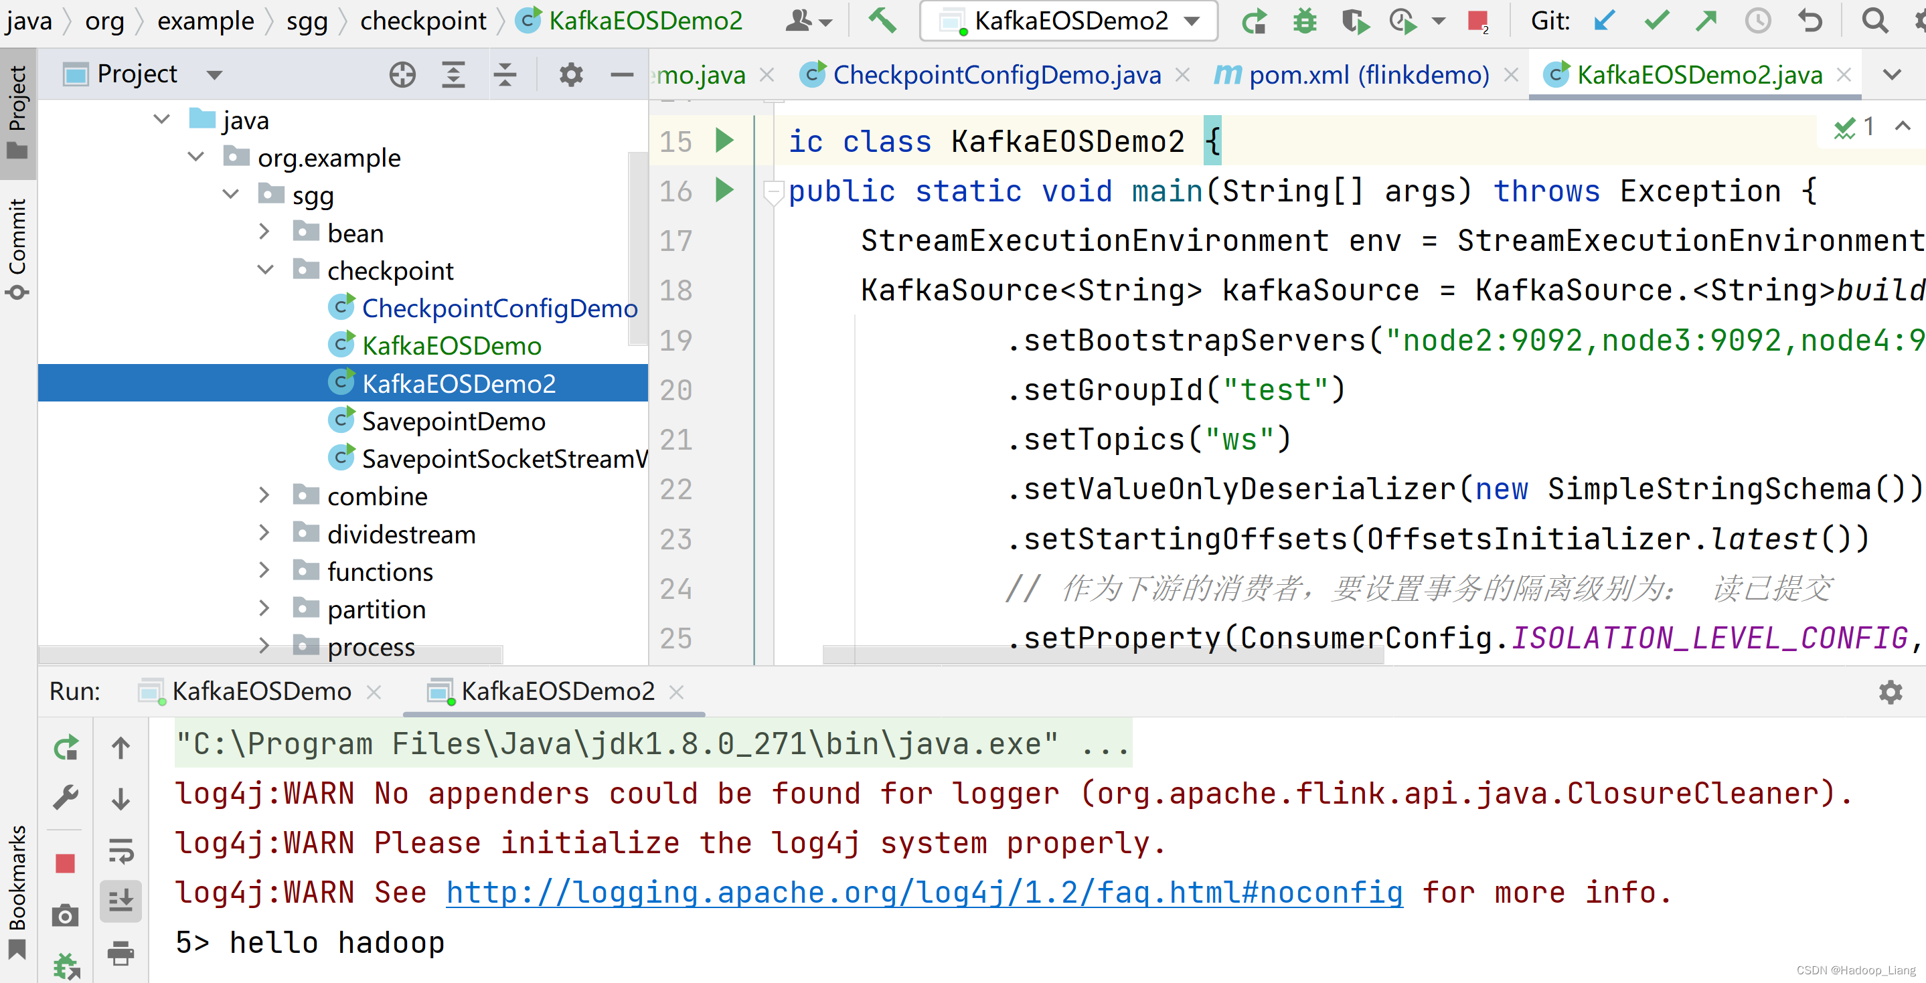Start debugging with the bug icon

tap(1305, 21)
